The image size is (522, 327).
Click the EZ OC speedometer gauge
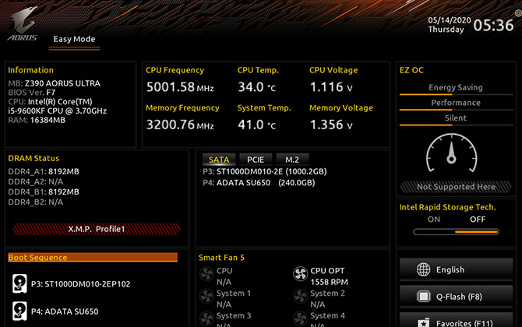pyautogui.click(x=452, y=153)
